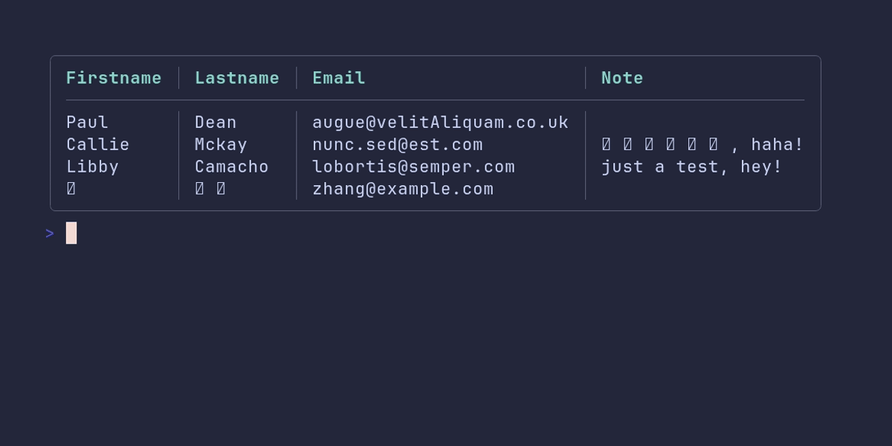Click the email augue@velitAliquam.co.uk

coord(440,122)
